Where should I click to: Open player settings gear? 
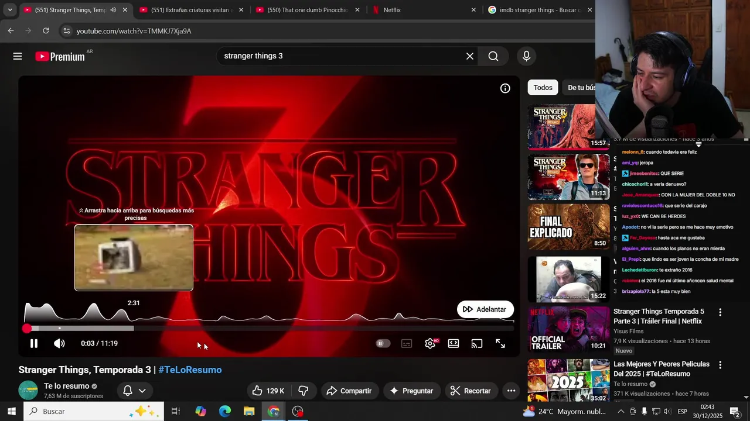tap(430, 343)
